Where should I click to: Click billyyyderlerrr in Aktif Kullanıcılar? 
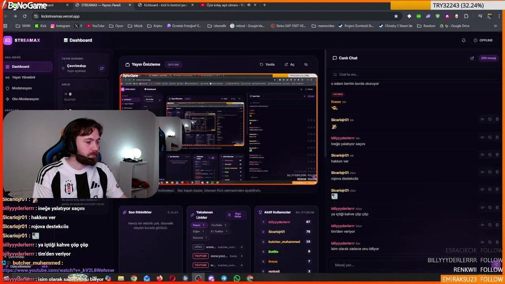279,222
